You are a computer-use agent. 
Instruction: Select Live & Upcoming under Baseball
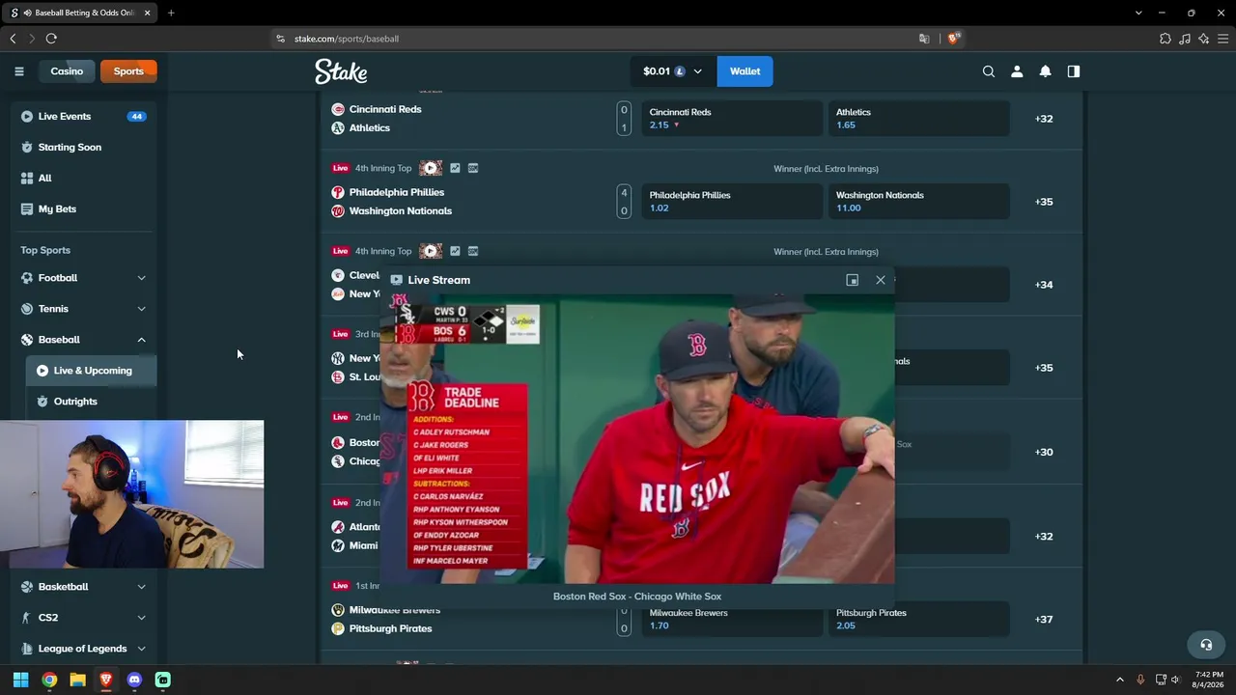point(91,371)
